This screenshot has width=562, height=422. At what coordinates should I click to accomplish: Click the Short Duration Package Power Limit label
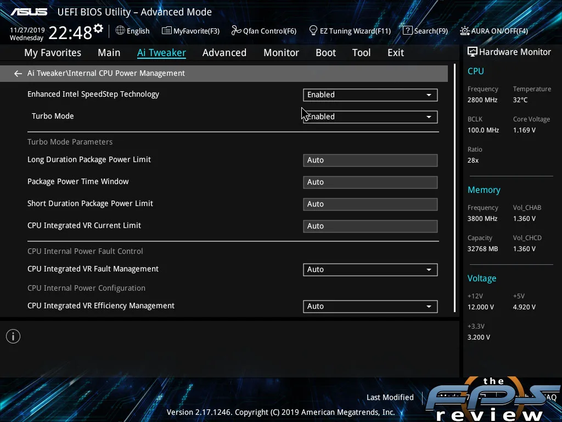91,203
